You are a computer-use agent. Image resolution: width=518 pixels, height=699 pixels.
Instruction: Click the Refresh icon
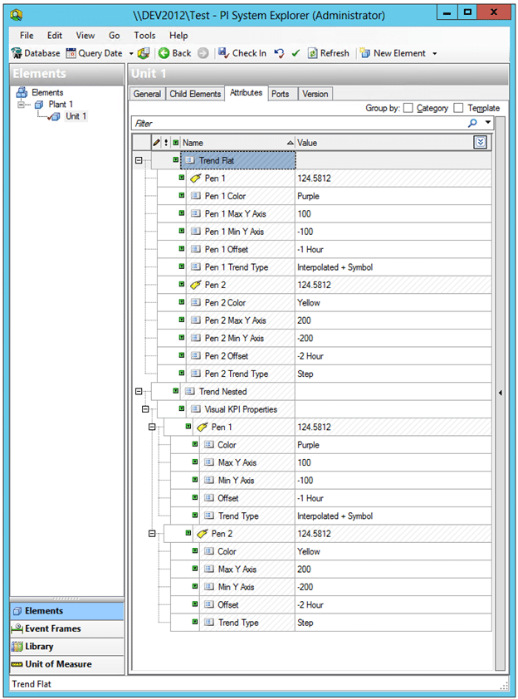click(312, 53)
